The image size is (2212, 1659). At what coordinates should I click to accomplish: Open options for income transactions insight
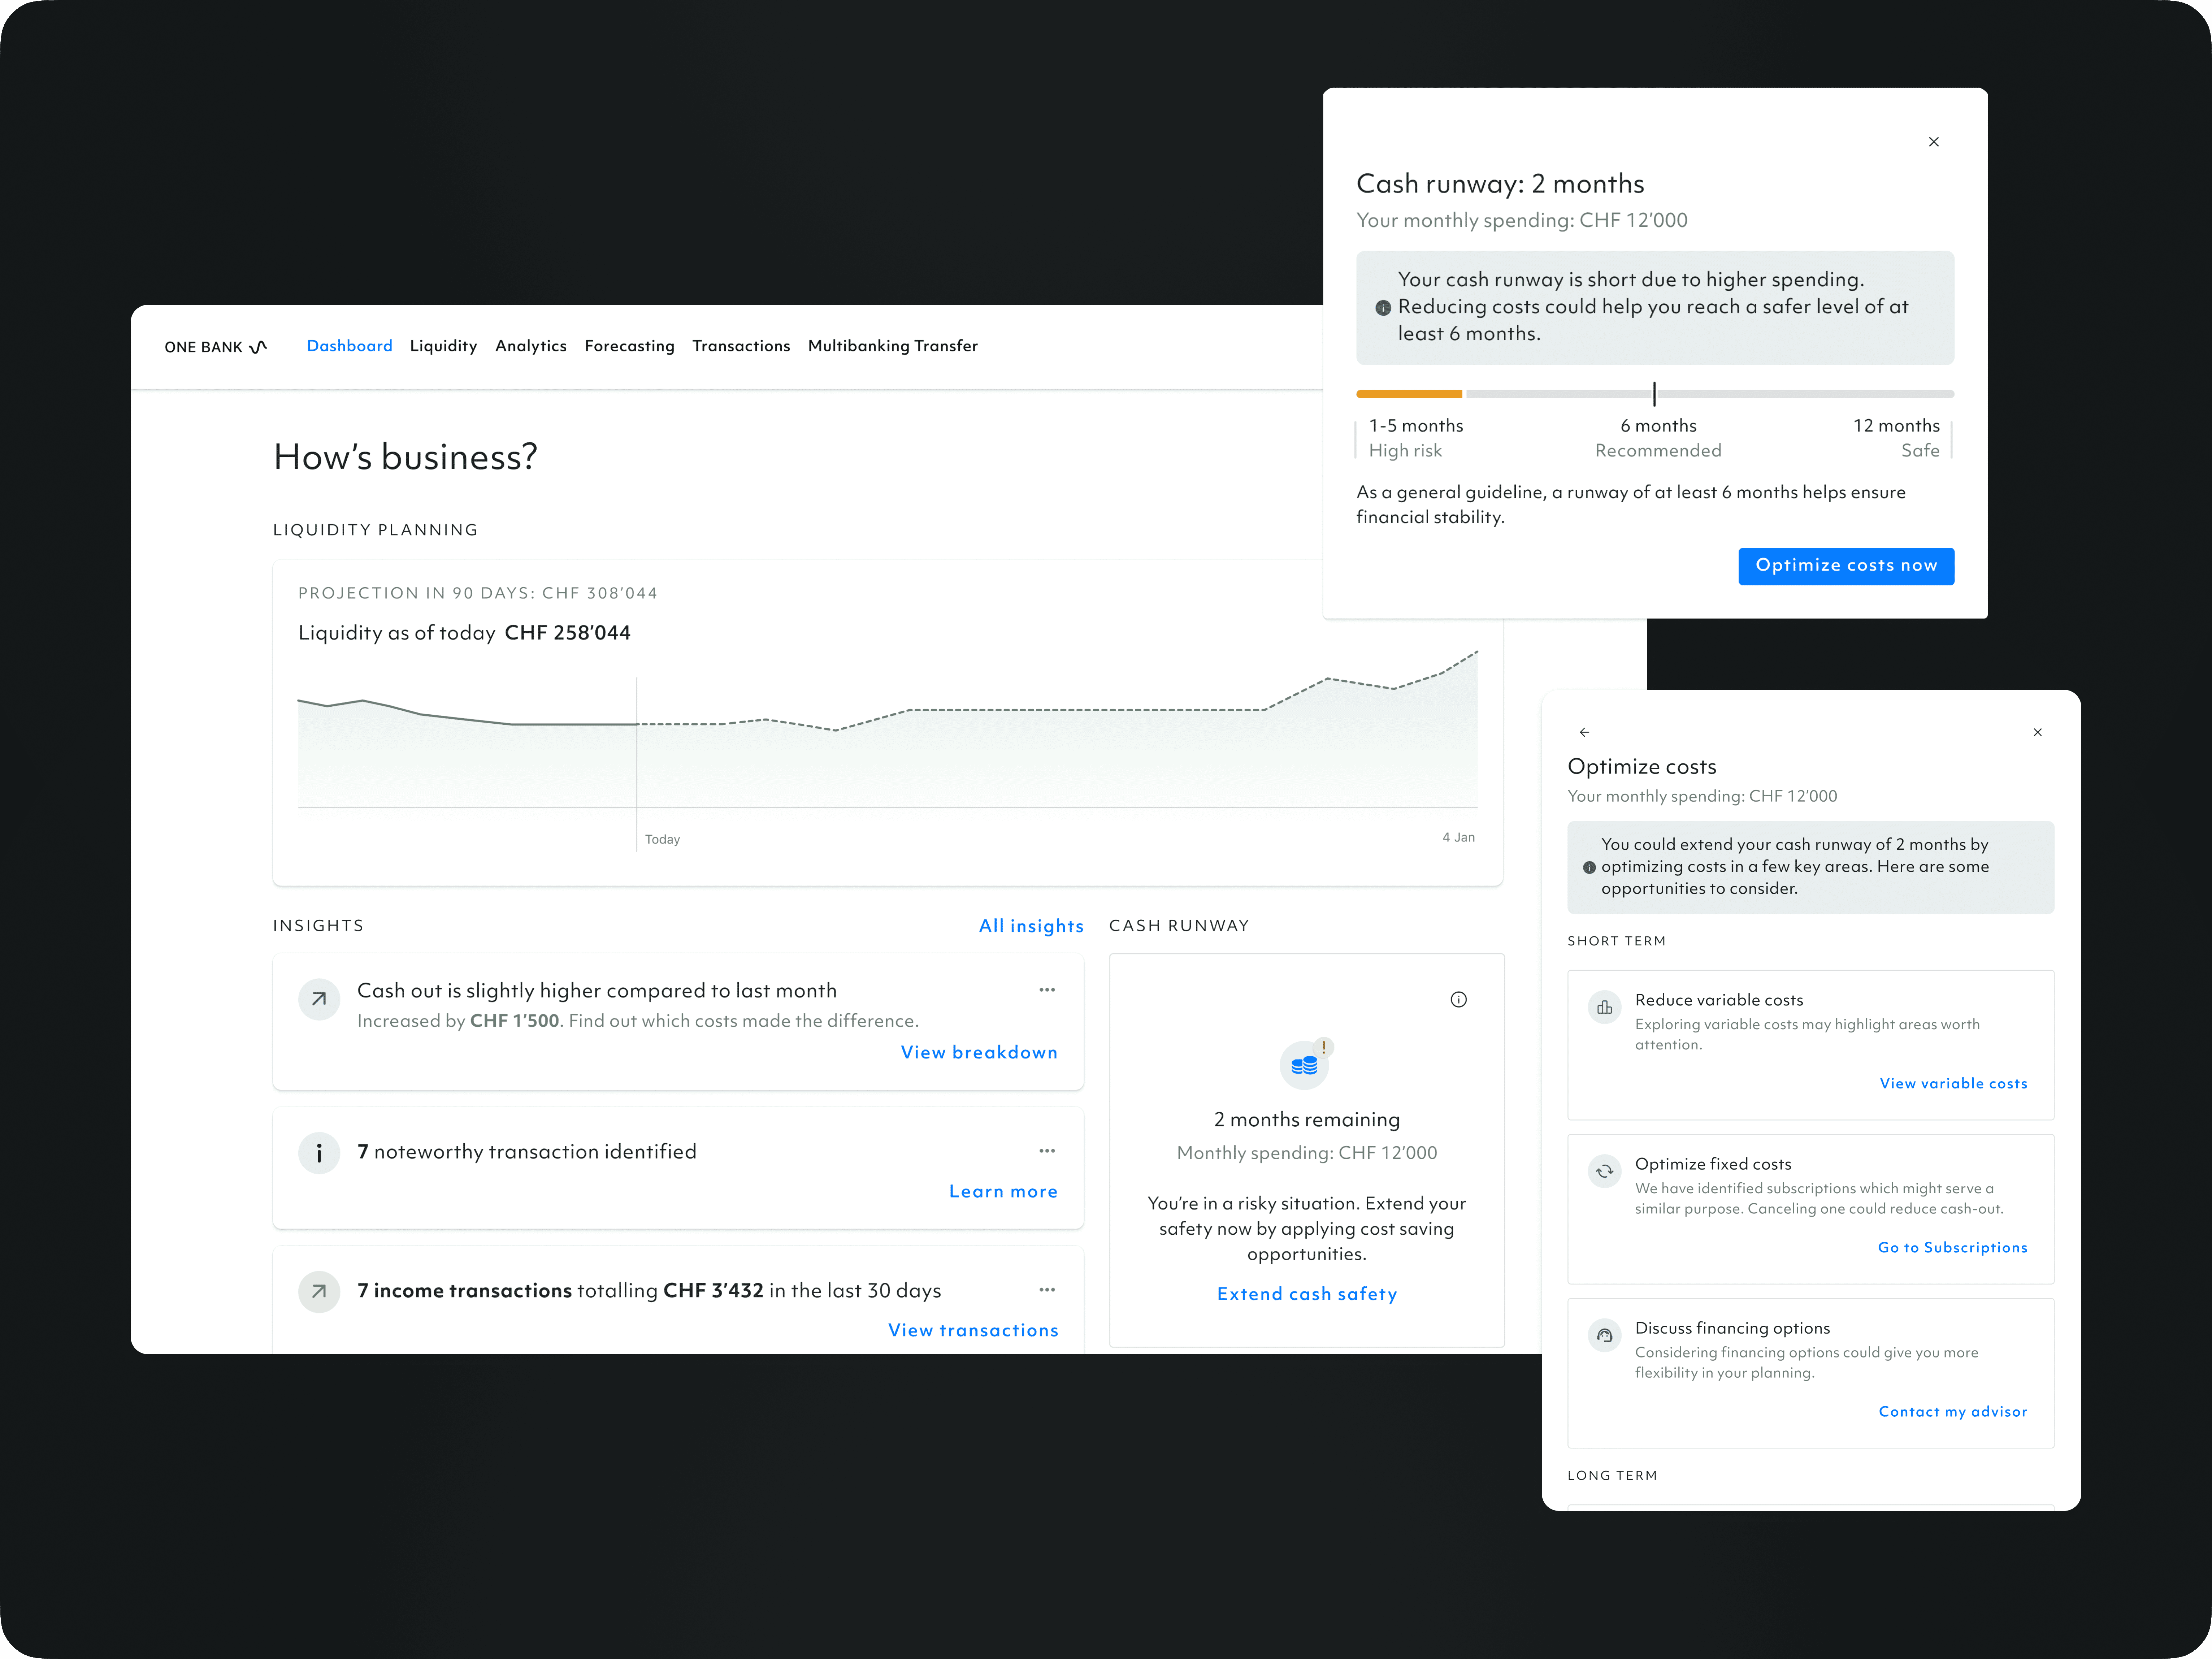(x=1047, y=1290)
